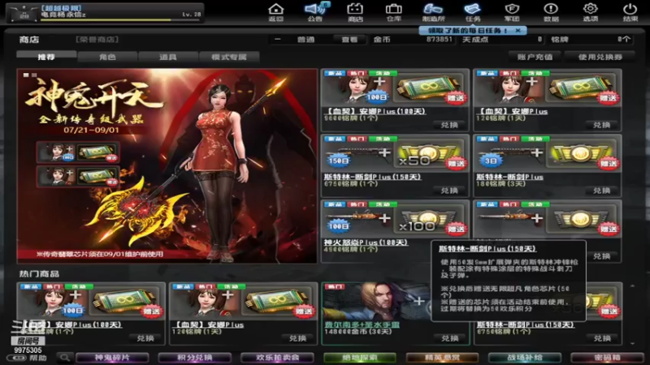650x365 pixels.
Task: Open the 仓库 inventory briefcase icon
Action: [x=393, y=12]
